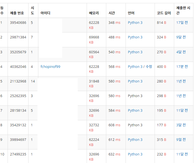Image resolution: width=194 pixels, height=163 pixels.
Task: Click the 195 B code length value
Action: click(x=161, y=111)
